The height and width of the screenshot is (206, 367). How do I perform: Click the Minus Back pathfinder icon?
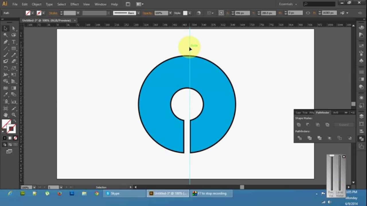point(350,138)
